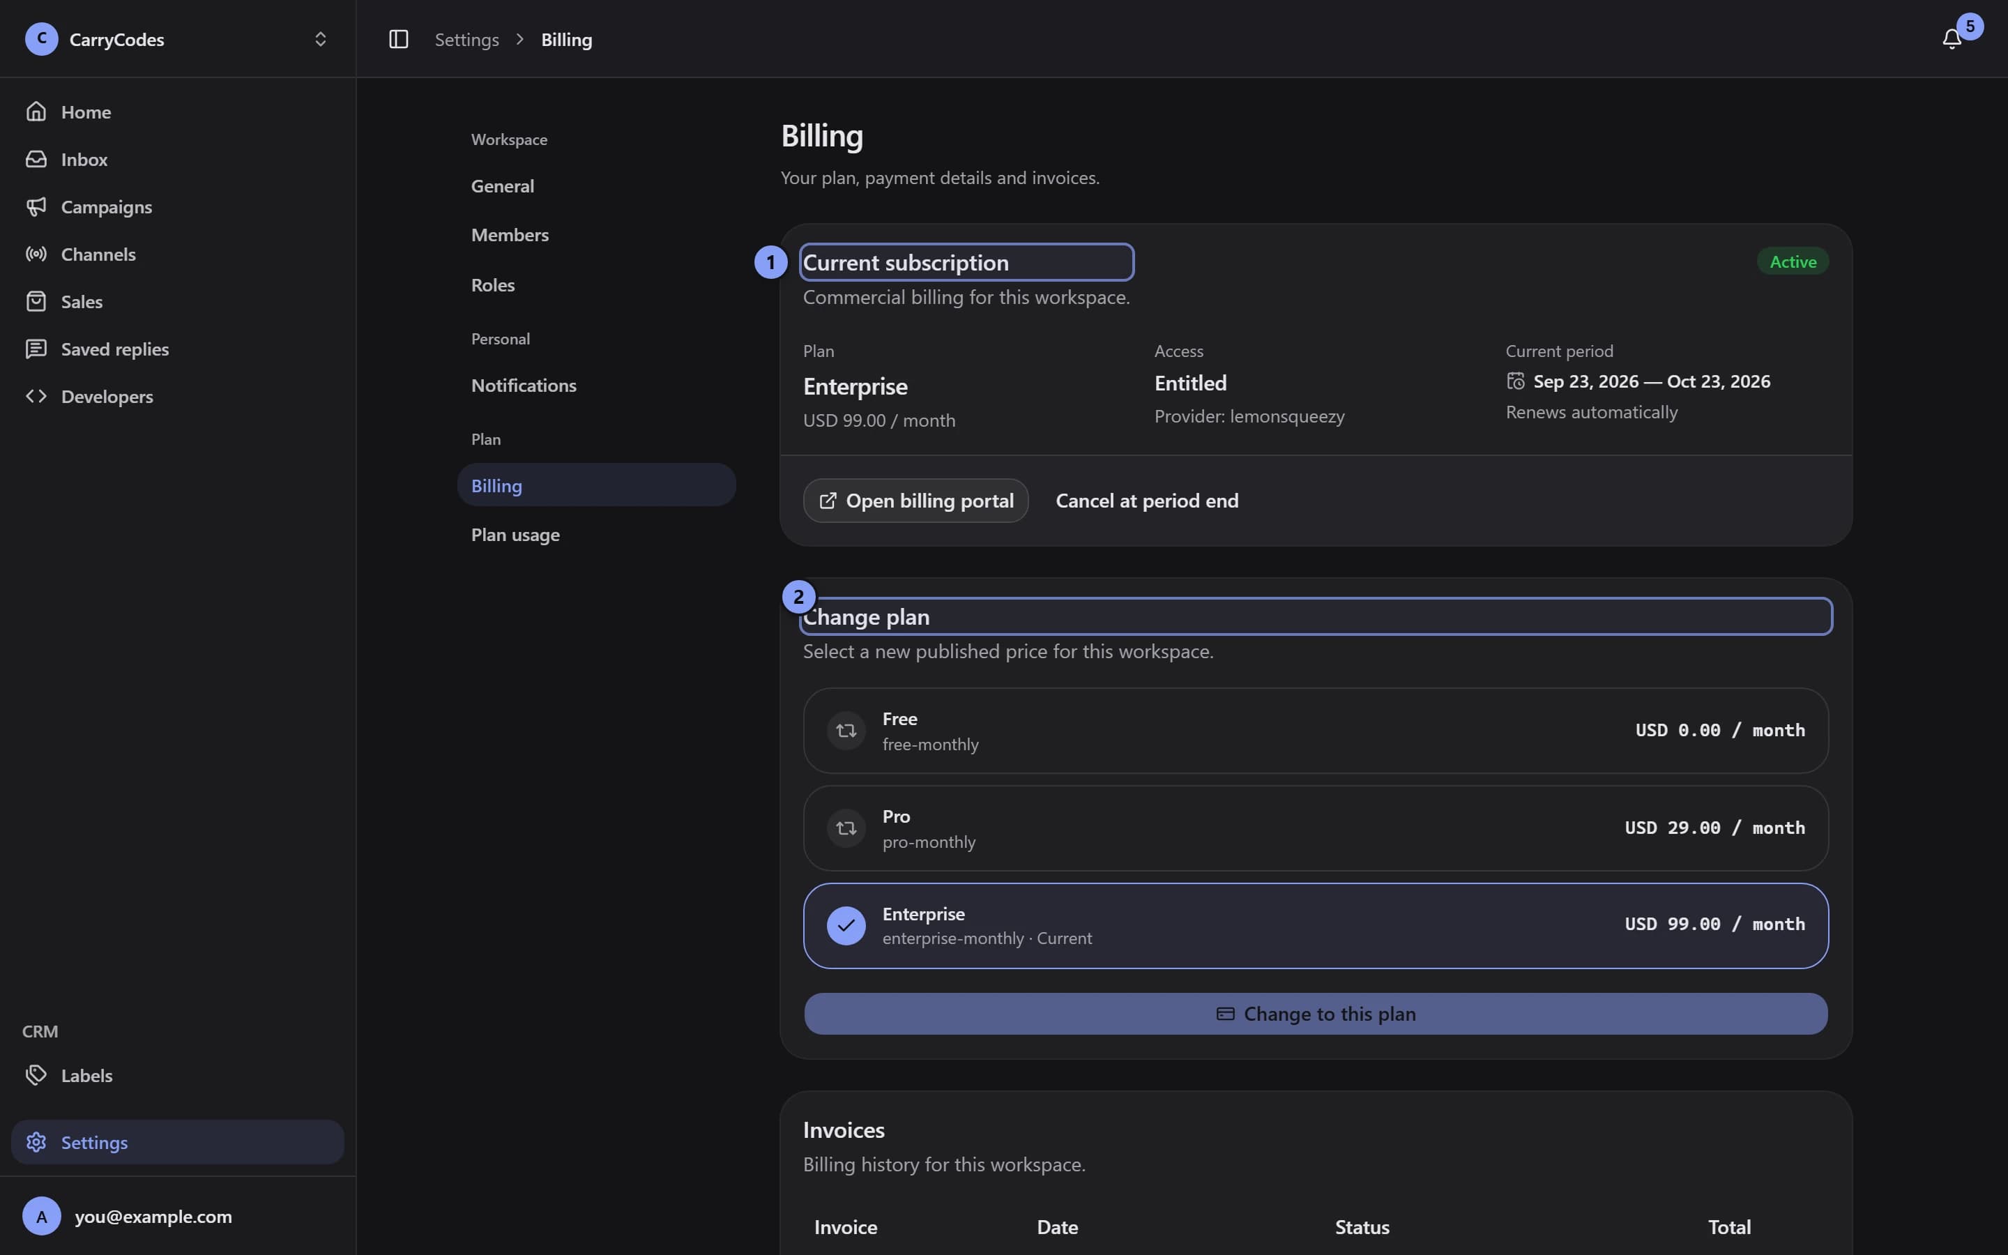Image resolution: width=2008 pixels, height=1255 pixels.
Task: Click the Total column header in Invoices
Action: coord(1729,1227)
